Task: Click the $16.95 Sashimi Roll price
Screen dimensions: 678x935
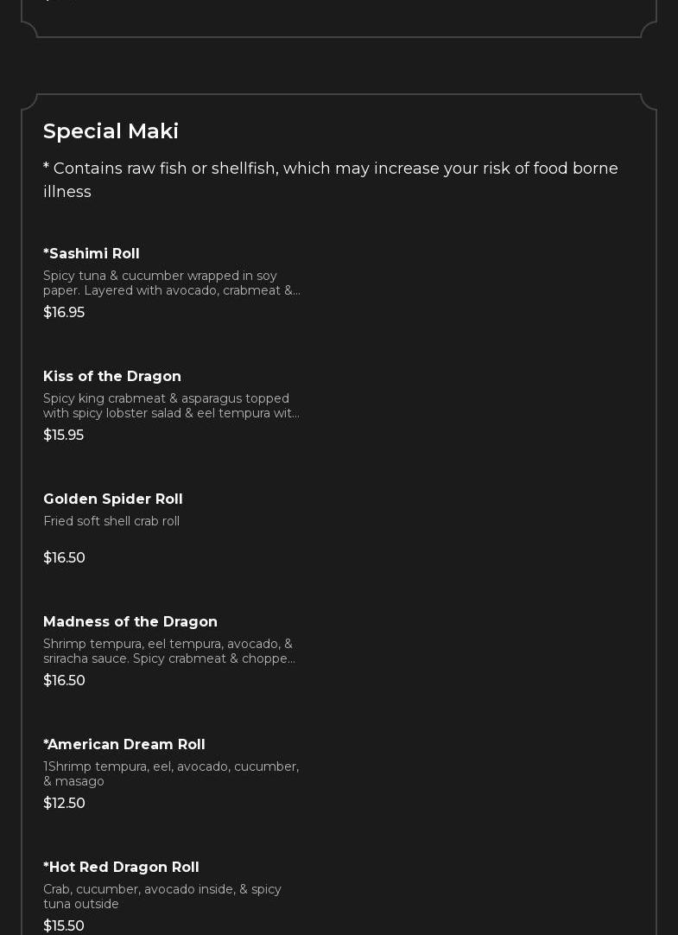Action: 64,312
